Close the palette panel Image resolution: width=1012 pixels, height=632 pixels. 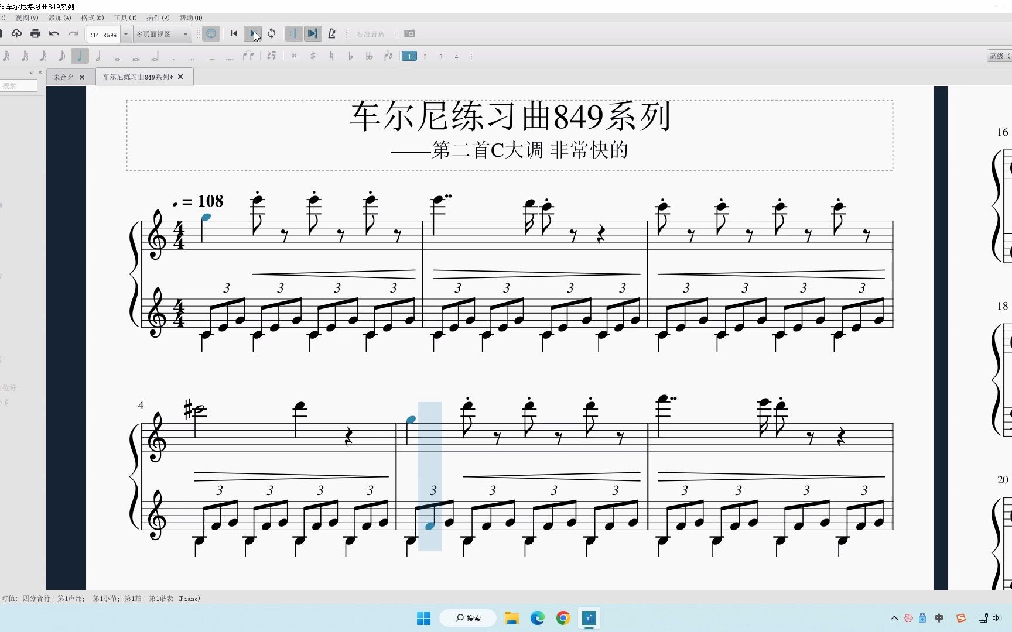click(x=40, y=72)
